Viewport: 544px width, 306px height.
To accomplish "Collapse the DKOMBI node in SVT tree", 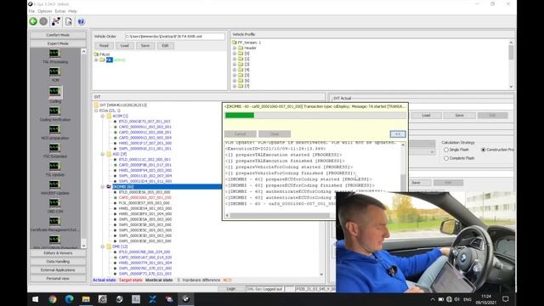I will 103,187.
